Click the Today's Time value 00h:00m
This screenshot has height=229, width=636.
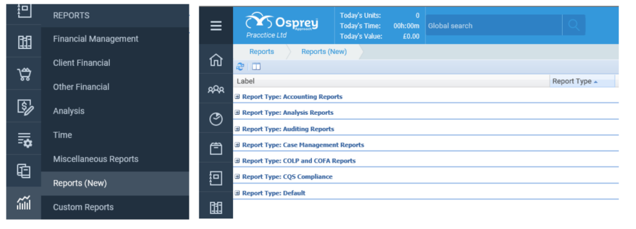click(x=406, y=26)
